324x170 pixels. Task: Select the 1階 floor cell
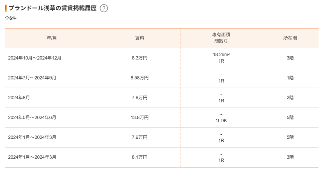(290, 78)
